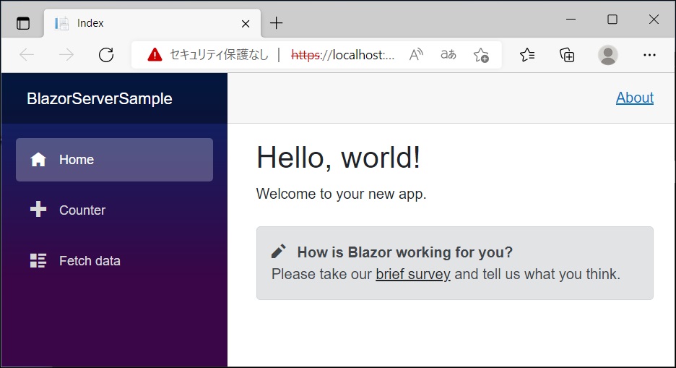Open the browser settings and more menu
This screenshot has width=676, height=368.
pyautogui.click(x=649, y=55)
